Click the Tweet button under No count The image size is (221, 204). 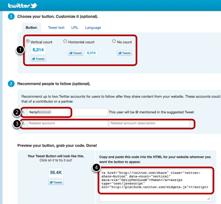[124, 53]
